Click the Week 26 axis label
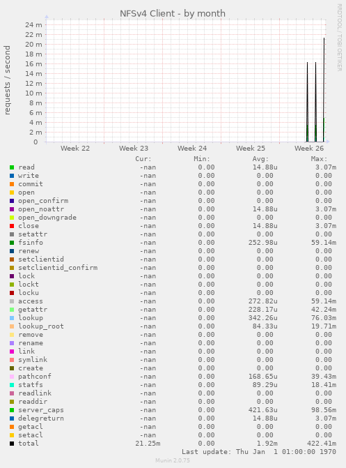 pyautogui.click(x=309, y=149)
